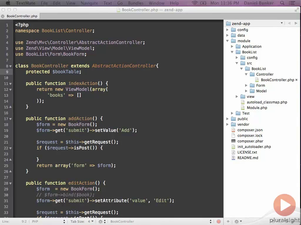
Task: Select README.md file
Action: click(248, 158)
